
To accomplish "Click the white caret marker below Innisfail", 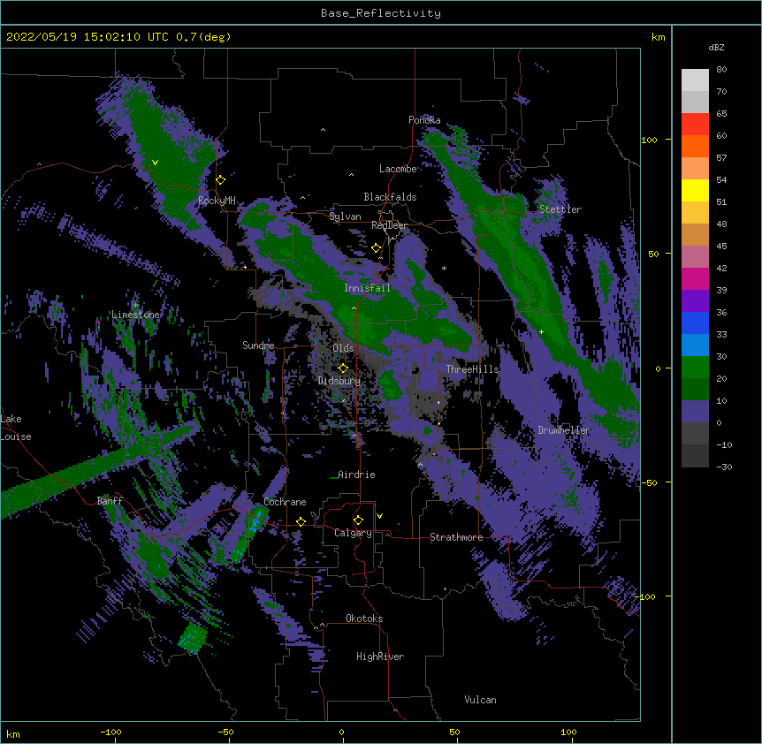I will coord(354,307).
